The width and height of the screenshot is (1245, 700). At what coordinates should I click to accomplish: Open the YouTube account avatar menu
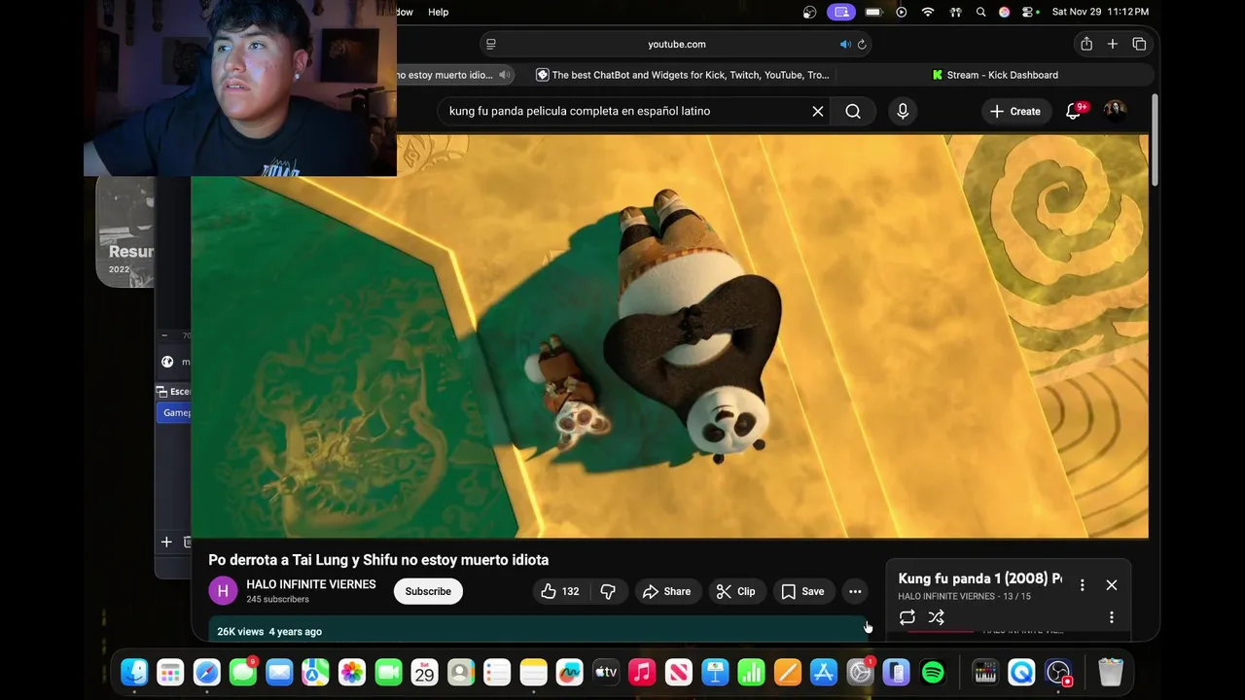[1115, 110]
